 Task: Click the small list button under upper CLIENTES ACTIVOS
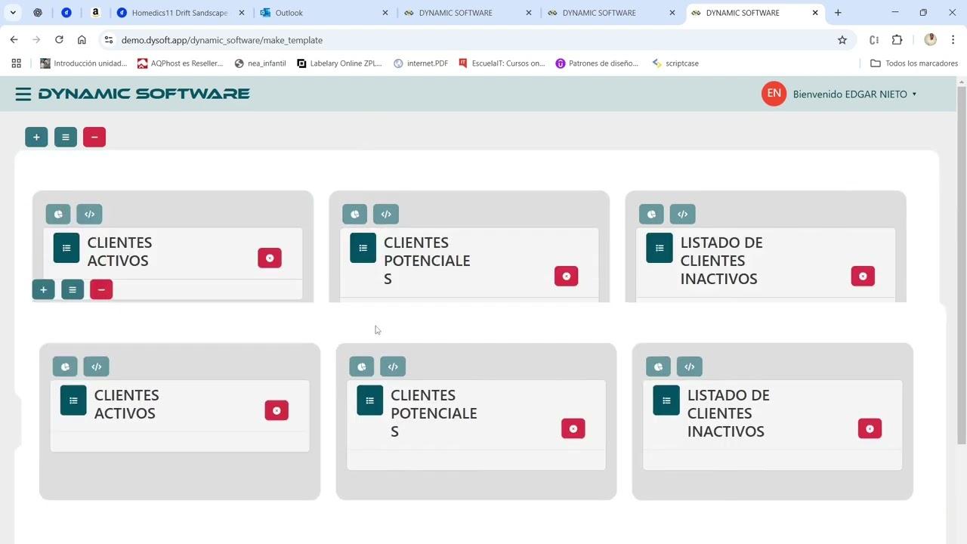click(x=73, y=289)
